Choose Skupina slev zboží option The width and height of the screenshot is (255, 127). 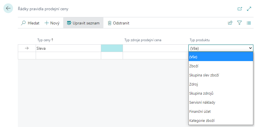(204, 75)
